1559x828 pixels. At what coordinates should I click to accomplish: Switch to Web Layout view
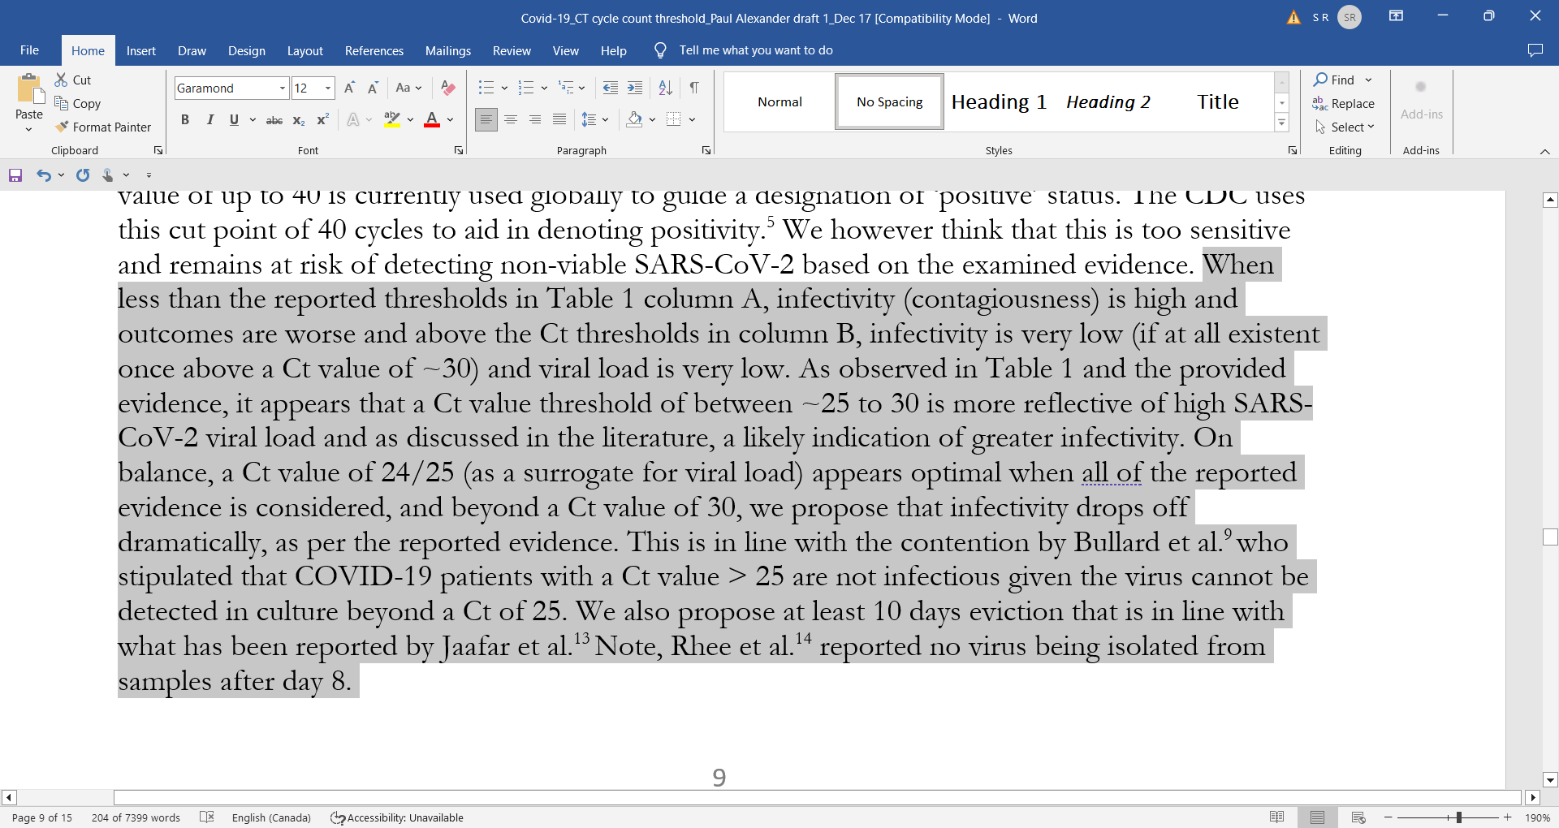tap(1358, 817)
